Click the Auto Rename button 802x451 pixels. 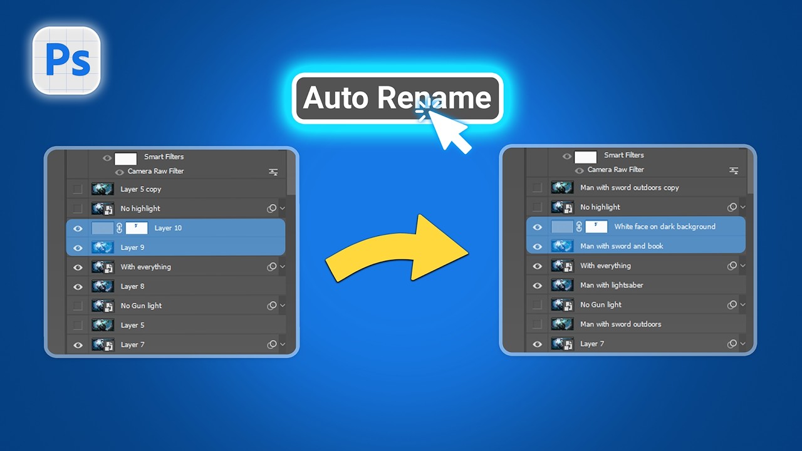tap(397, 98)
